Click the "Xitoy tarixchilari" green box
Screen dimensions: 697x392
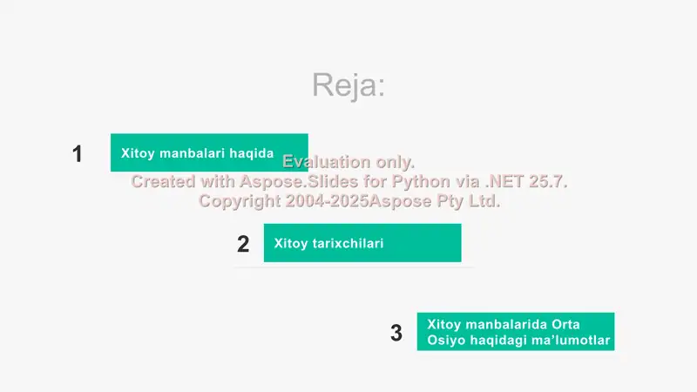click(x=362, y=243)
